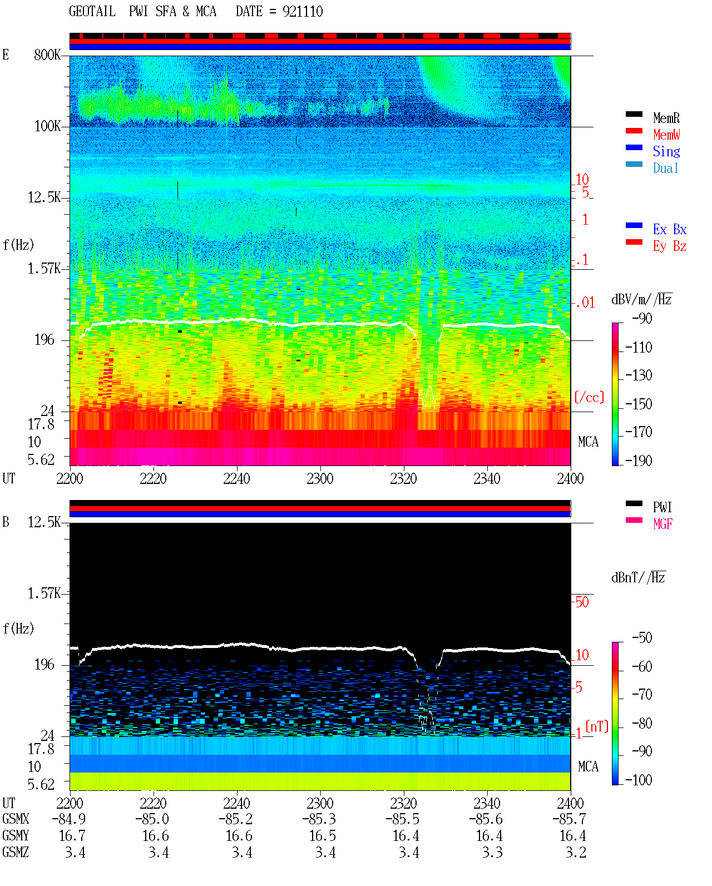Viewport: 712px width, 886px height.
Task: Click the '100K' frequency axis label
Action: tap(47, 126)
